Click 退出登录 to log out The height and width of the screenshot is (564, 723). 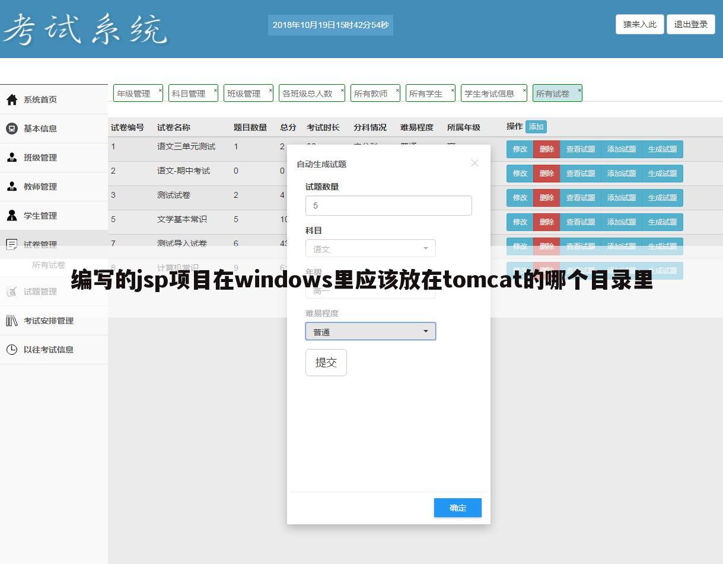[x=690, y=24]
